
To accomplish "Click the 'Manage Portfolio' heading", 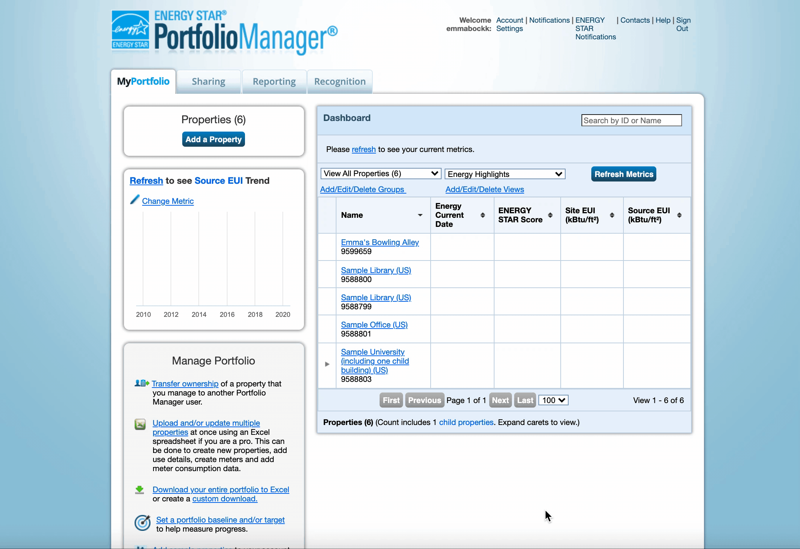I will point(214,361).
